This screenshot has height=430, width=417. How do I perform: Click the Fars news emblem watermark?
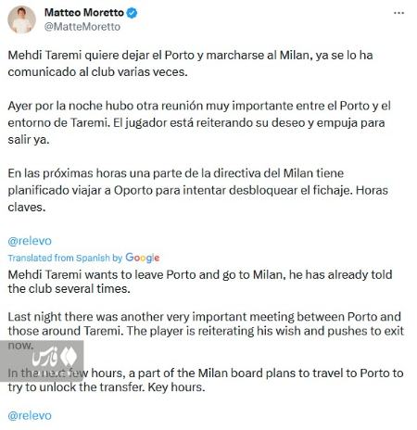click(x=69, y=357)
